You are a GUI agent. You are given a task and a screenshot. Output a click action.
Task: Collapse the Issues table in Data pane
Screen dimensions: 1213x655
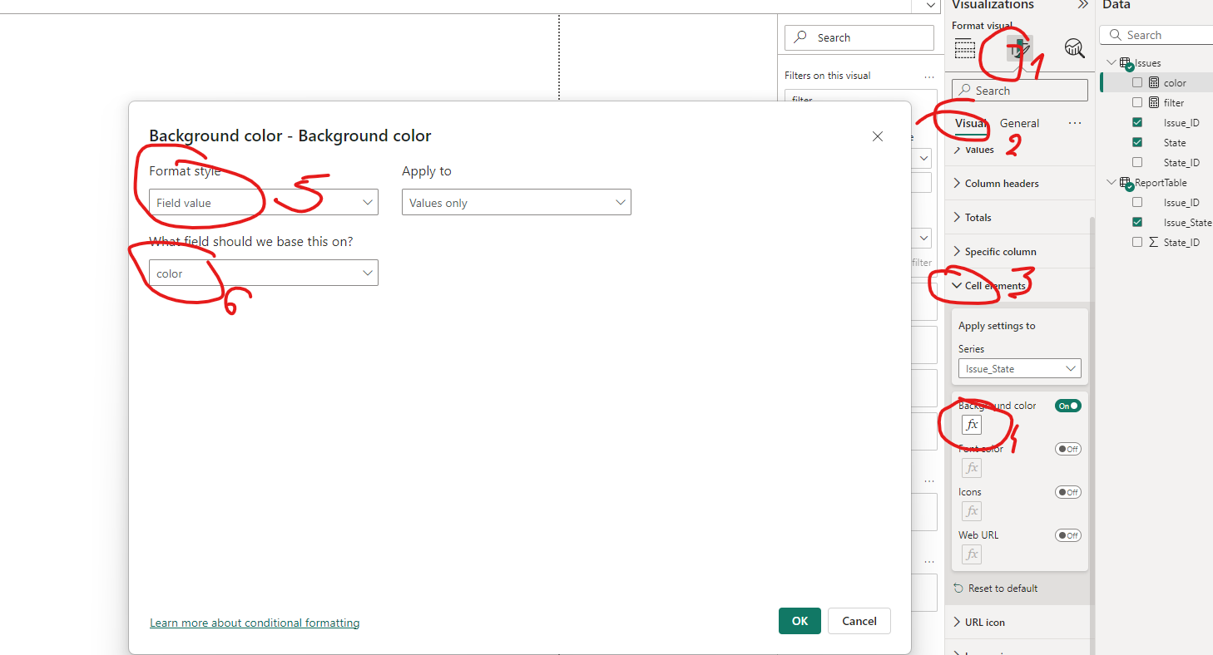(1112, 63)
